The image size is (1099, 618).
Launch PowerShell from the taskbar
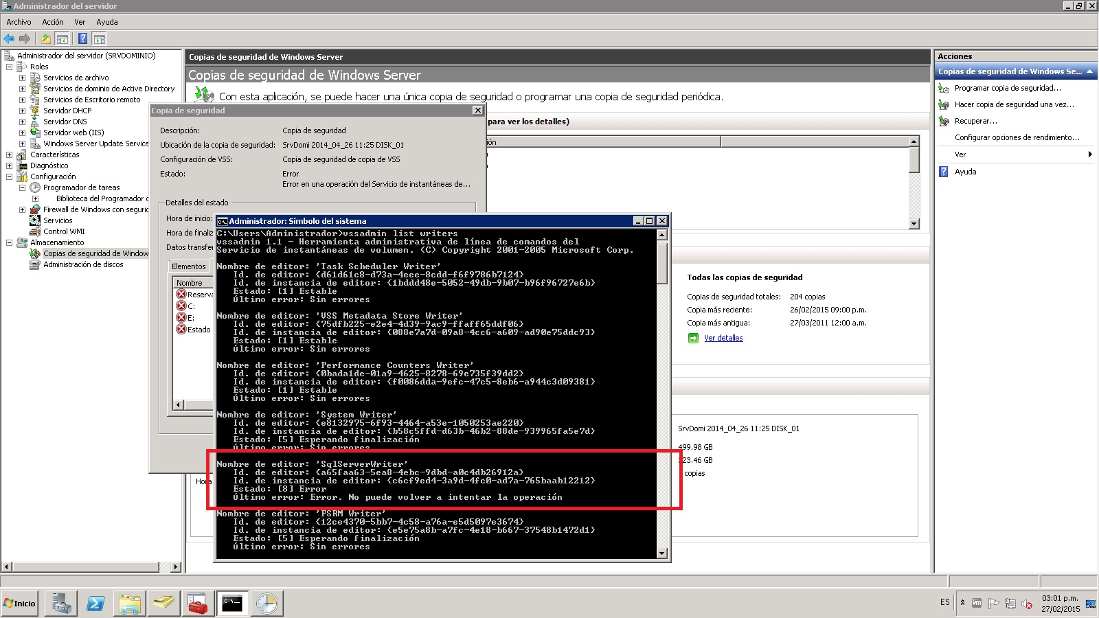point(95,604)
